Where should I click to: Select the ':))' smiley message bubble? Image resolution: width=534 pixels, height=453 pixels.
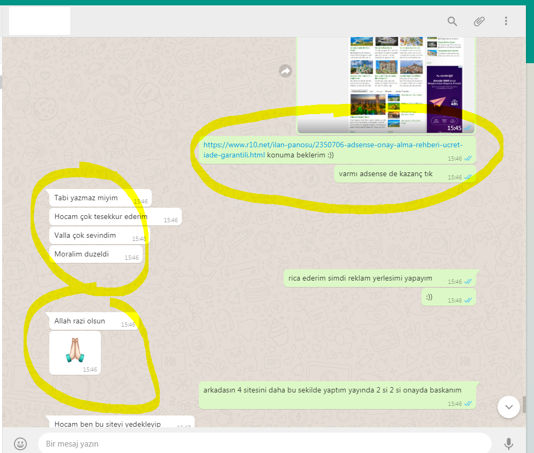[x=449, y=297]
